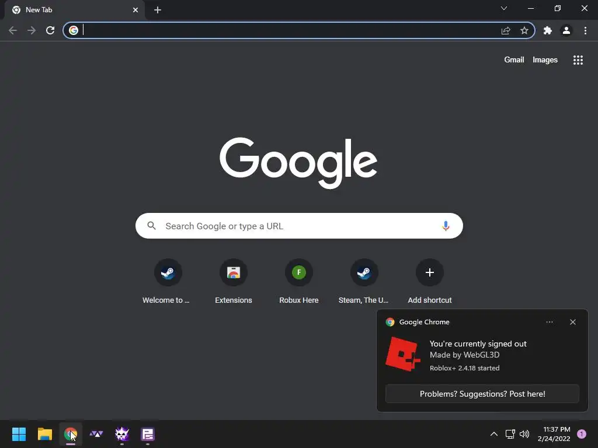Go back using the back arrow
The image size is (598, 448).
13,30
